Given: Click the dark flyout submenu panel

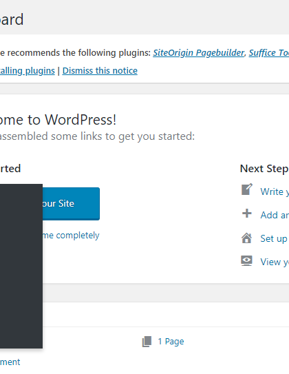Looking at the screenshot, I should click(x=21, y=266).
